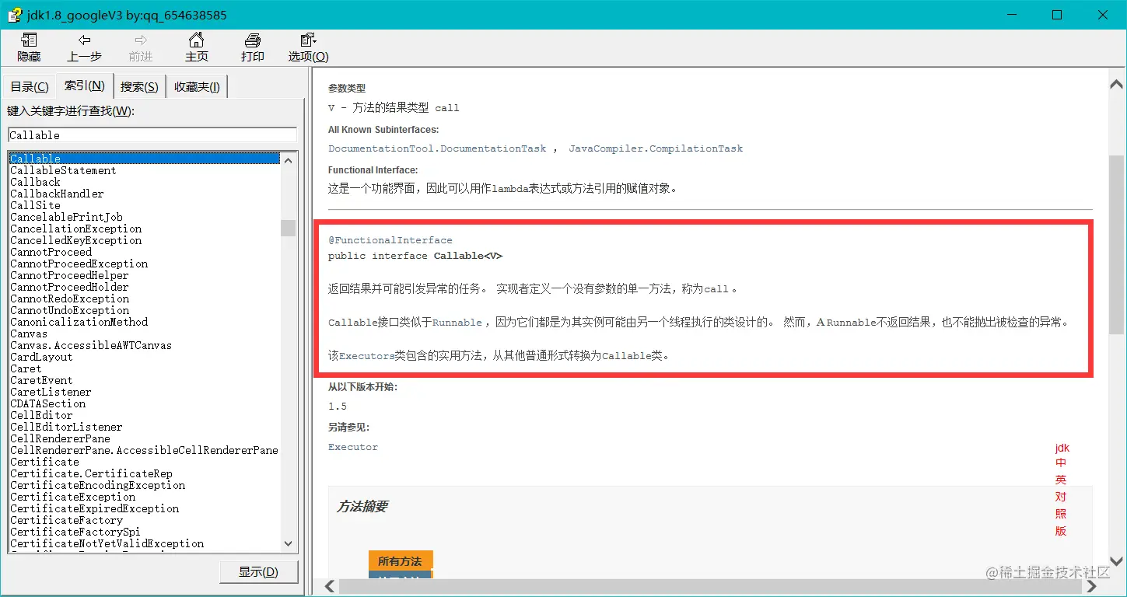The width and height of the screenshot is (1127, 597).
Task: Click the content pane vertical scrollbar thumb
Action: coord(1116,245)
